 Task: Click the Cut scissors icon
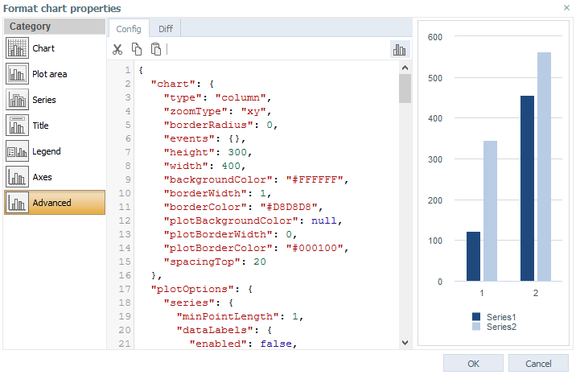pos(117,49)
